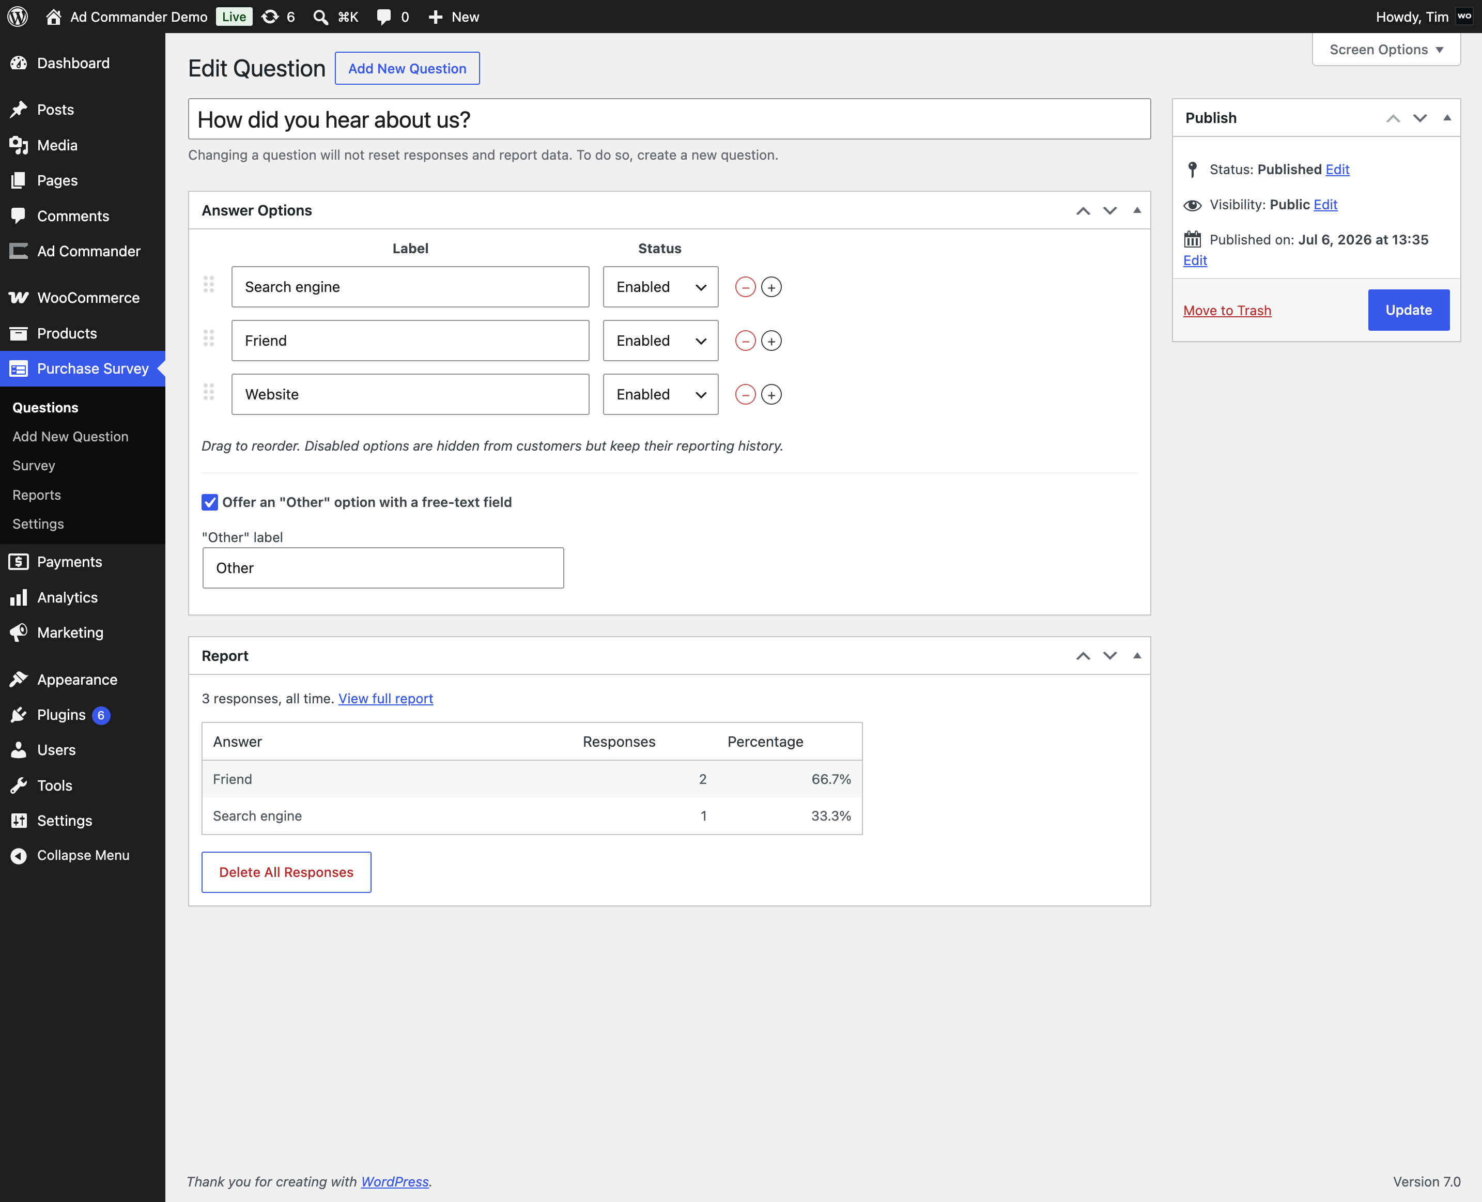The height and width of the screenshot is (1202, 1482).
Task: Remove the Friend answer option
Action: [745, 341]
